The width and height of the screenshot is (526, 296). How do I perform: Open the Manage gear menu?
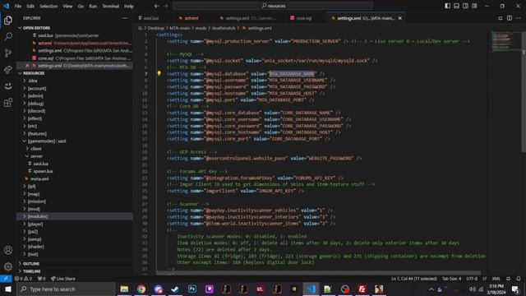(8, 266)
